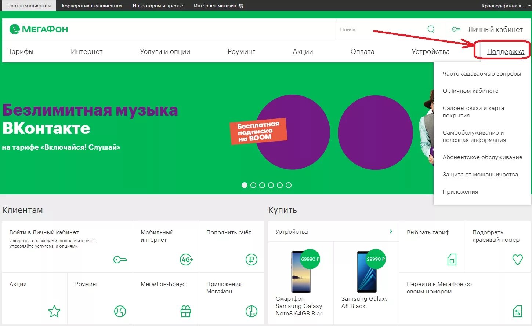The width and height of the screenshot is (532, 326).
Task: Click the Бесплатная подписка на BOOM badge
Action: click(x=258, y=131)
